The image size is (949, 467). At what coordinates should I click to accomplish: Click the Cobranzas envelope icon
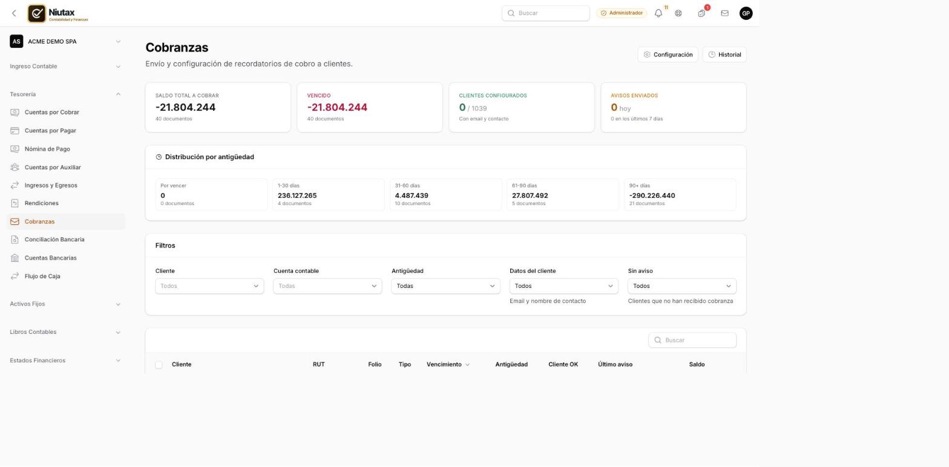pyautogui.click(x=15, y=222)
